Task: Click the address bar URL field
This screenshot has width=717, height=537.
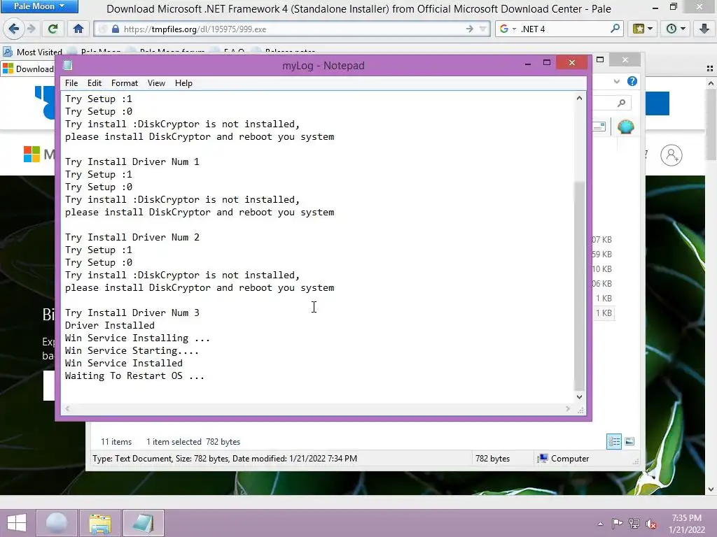Action: 293,29
